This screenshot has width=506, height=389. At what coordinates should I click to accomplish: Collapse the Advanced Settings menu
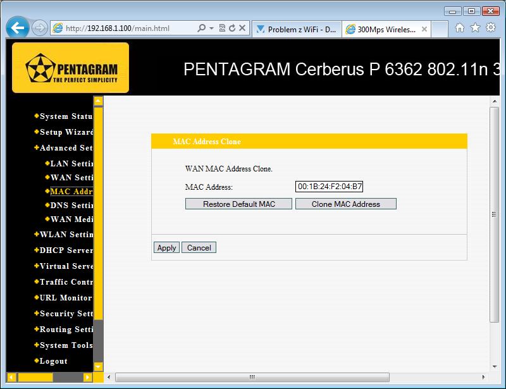(66, 148)
